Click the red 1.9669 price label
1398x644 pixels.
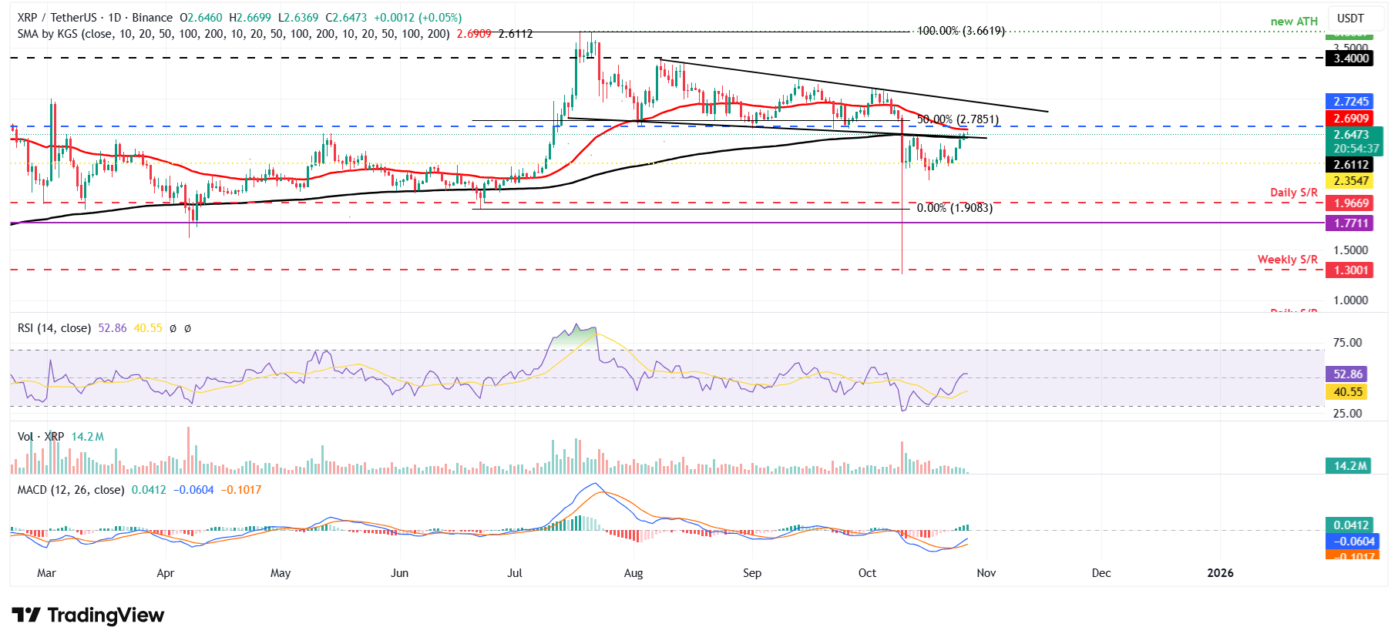(1350, 203)
